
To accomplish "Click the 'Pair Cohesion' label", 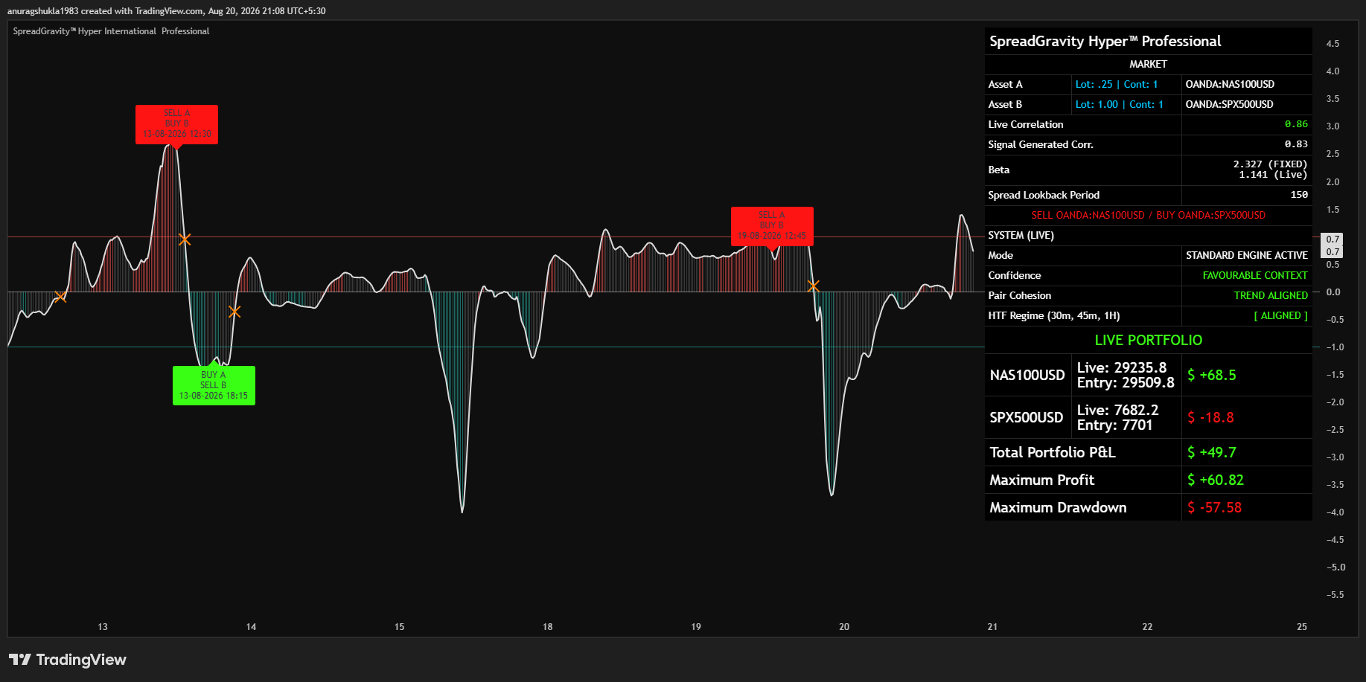I will click(x=1019, y=296).
